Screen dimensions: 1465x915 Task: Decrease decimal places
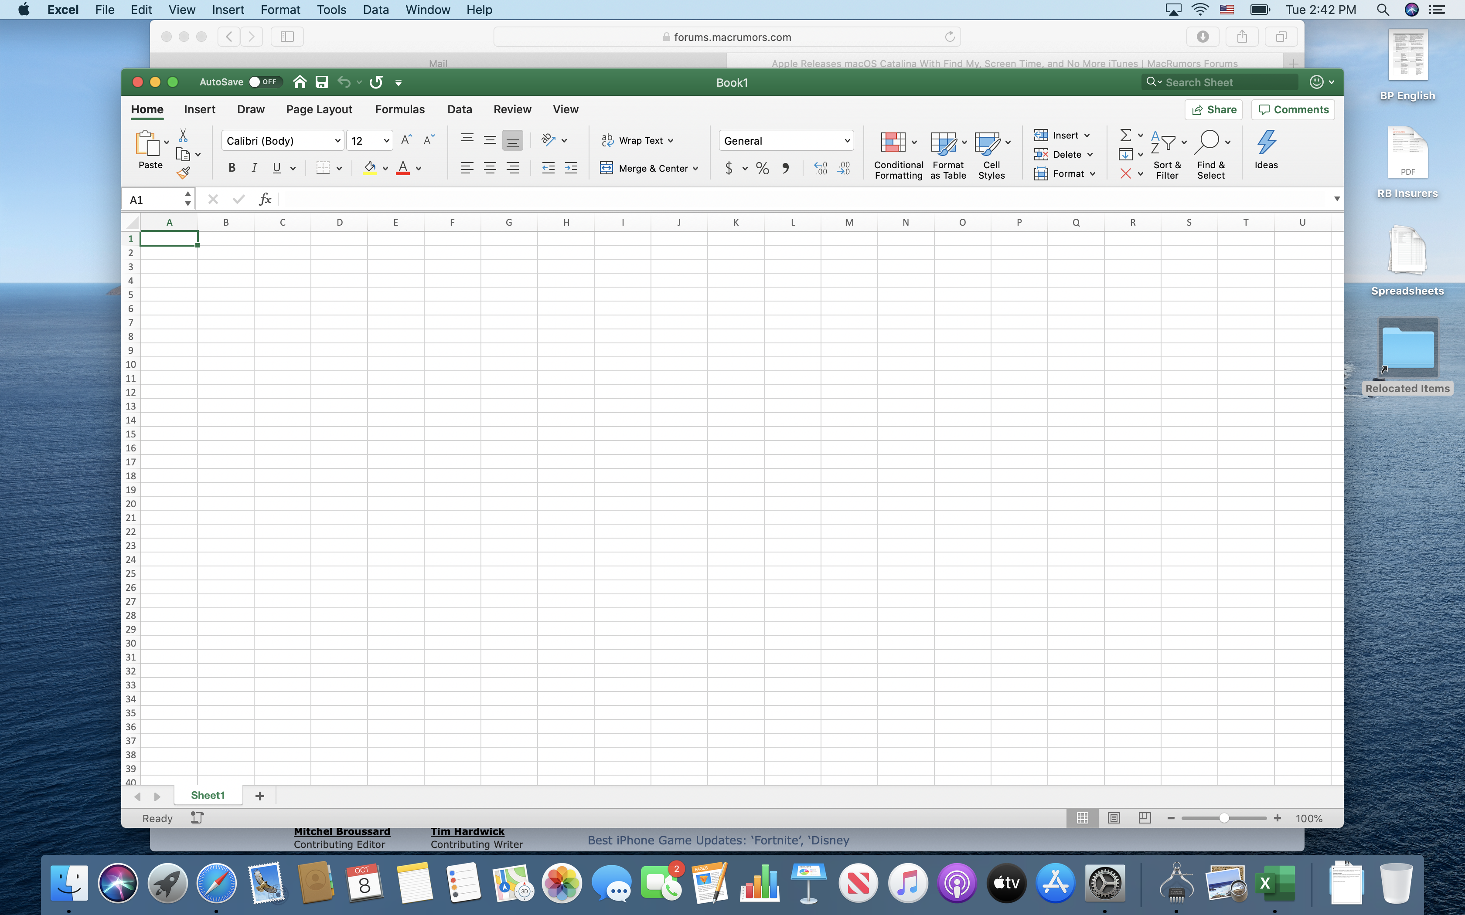843,168
